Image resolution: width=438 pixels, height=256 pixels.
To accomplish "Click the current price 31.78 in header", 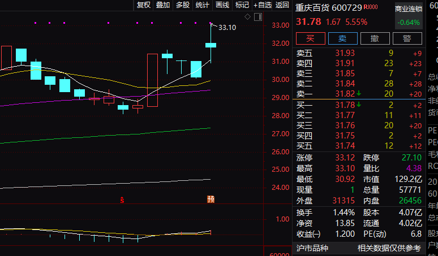I will tap(308, 21).
